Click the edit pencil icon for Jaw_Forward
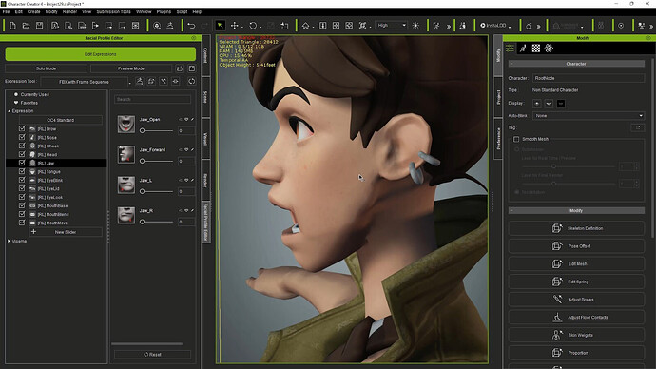 click(x=192, y=149)
